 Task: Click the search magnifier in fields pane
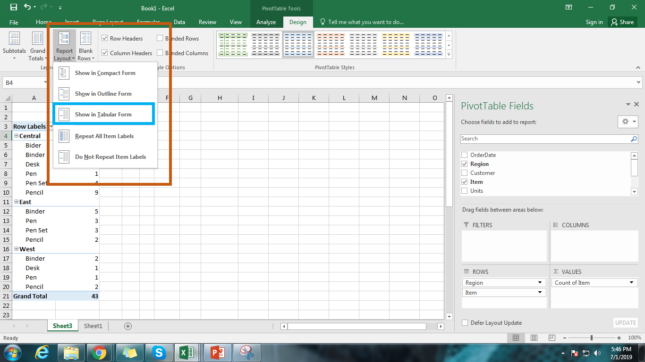(634, 139)
